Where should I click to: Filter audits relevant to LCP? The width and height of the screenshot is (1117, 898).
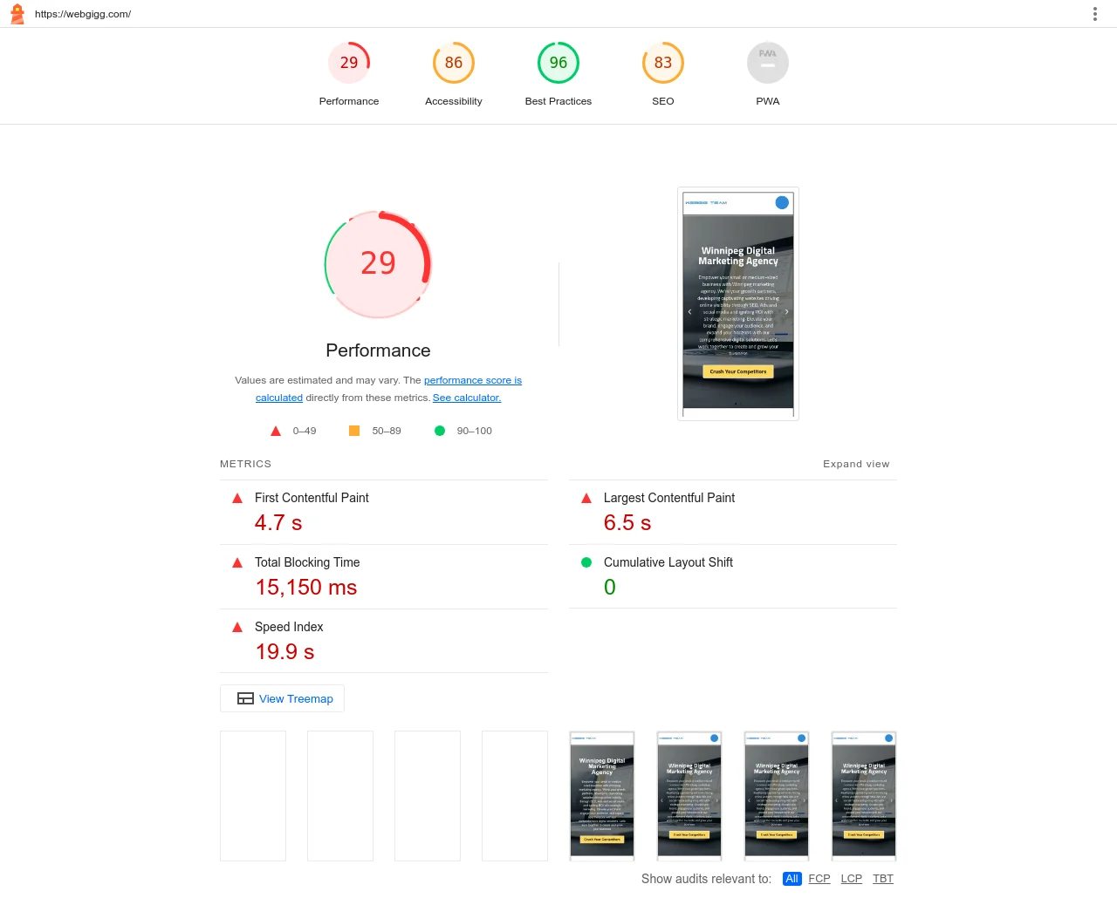pos(851,879)
